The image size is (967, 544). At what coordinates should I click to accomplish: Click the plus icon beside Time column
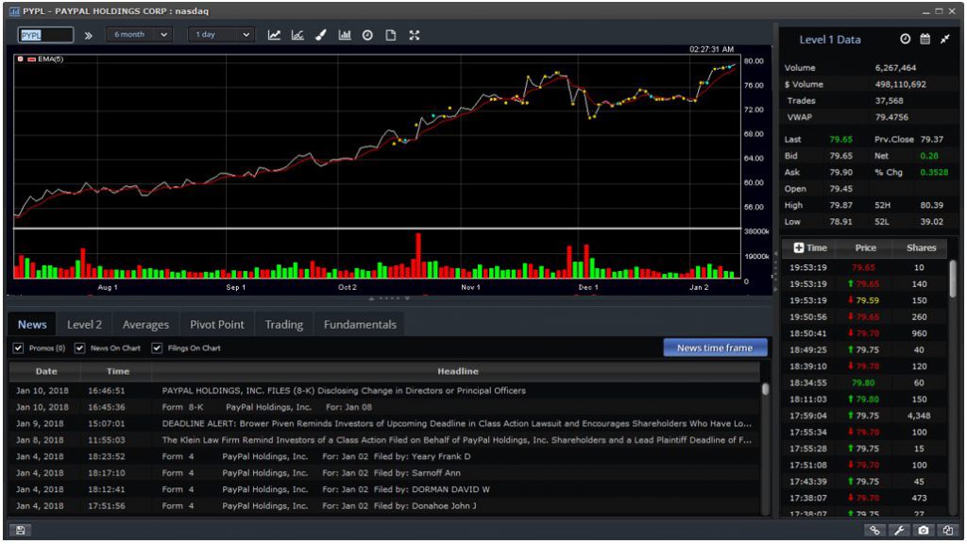tap(799, 247)
